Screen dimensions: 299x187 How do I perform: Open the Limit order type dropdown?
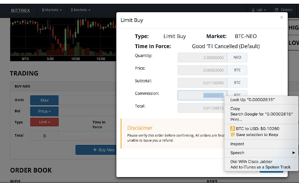coord(44,122)
